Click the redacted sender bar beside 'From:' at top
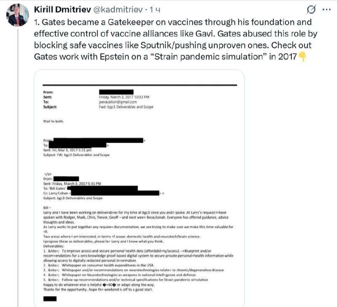Viewport: 337px width, 307px height. pos(116,91)
